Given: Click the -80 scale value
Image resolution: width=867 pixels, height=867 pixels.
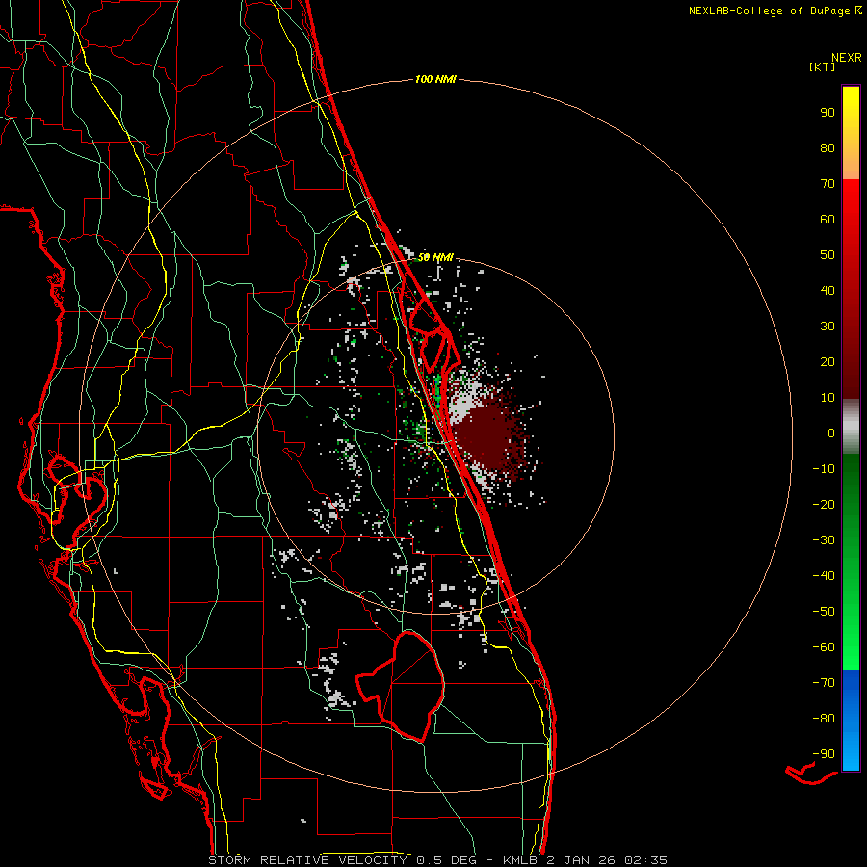Looking at the screenshot, I should click(x=824, y=719).
